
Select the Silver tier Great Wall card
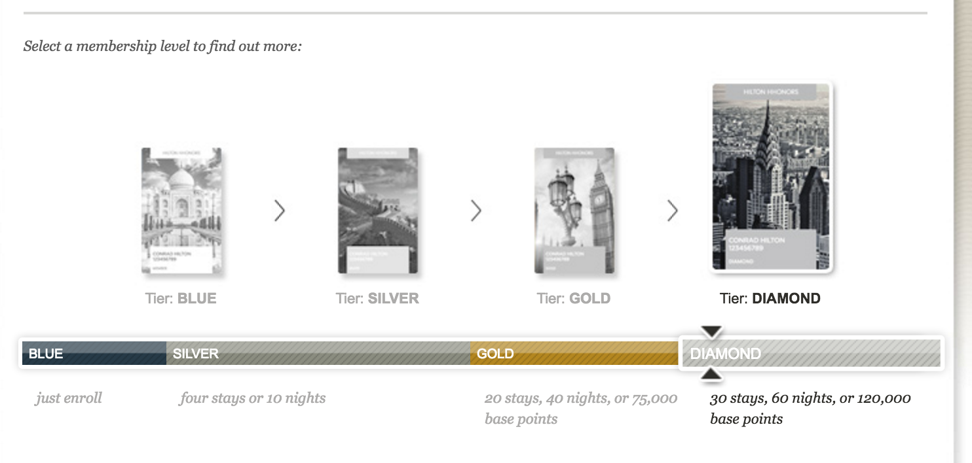pyautogui.click(x=378, y=211)
